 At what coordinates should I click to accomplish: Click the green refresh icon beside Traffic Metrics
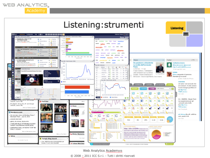coord(172,89)
